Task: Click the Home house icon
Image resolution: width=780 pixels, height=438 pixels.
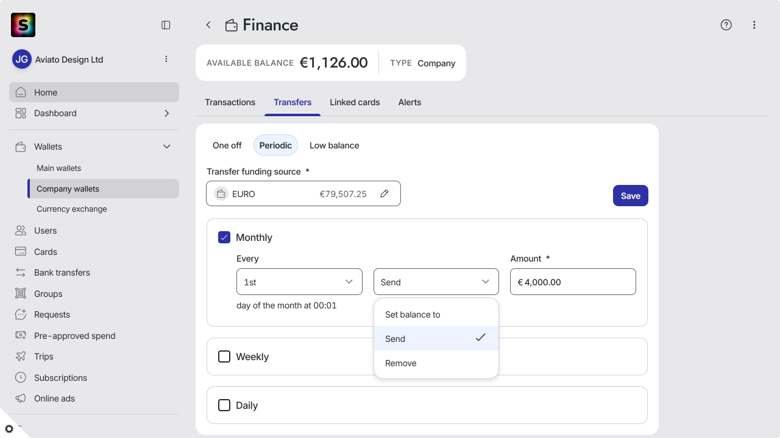Action: click(21, 92)
